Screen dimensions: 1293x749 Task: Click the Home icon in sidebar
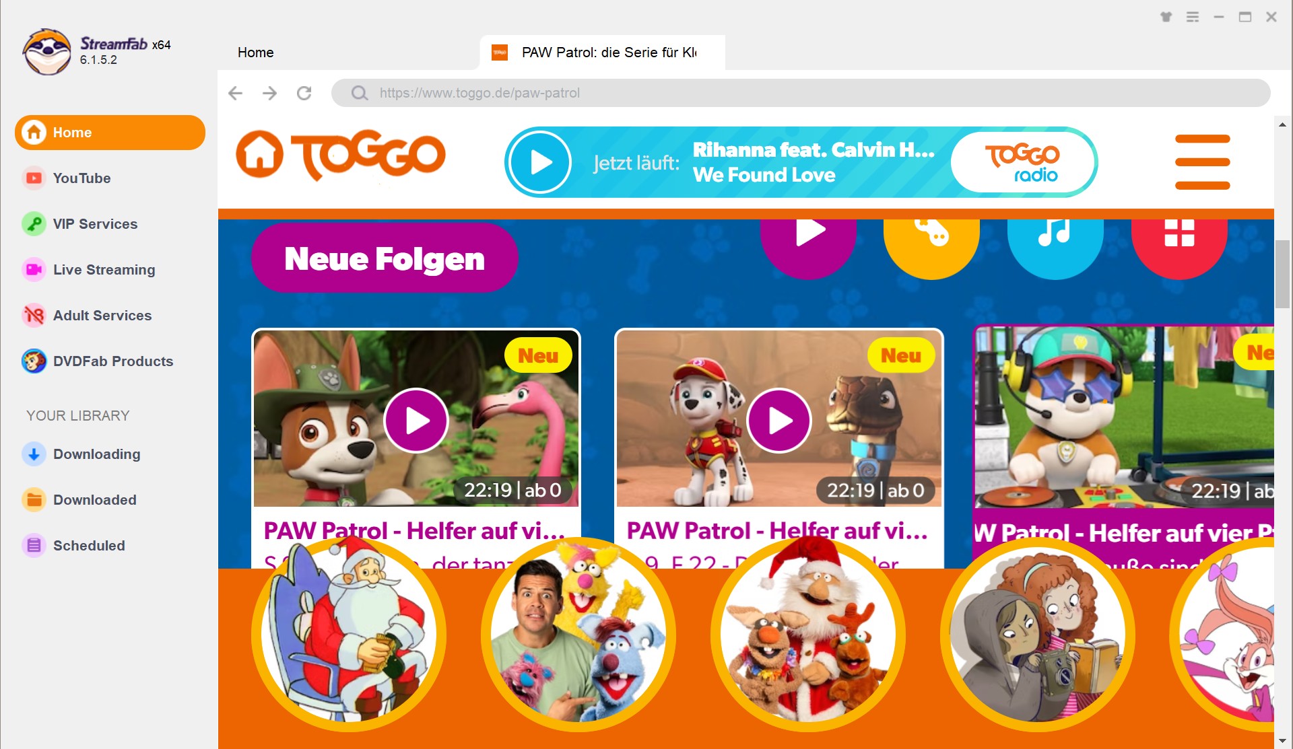click(x=33, y=132)
